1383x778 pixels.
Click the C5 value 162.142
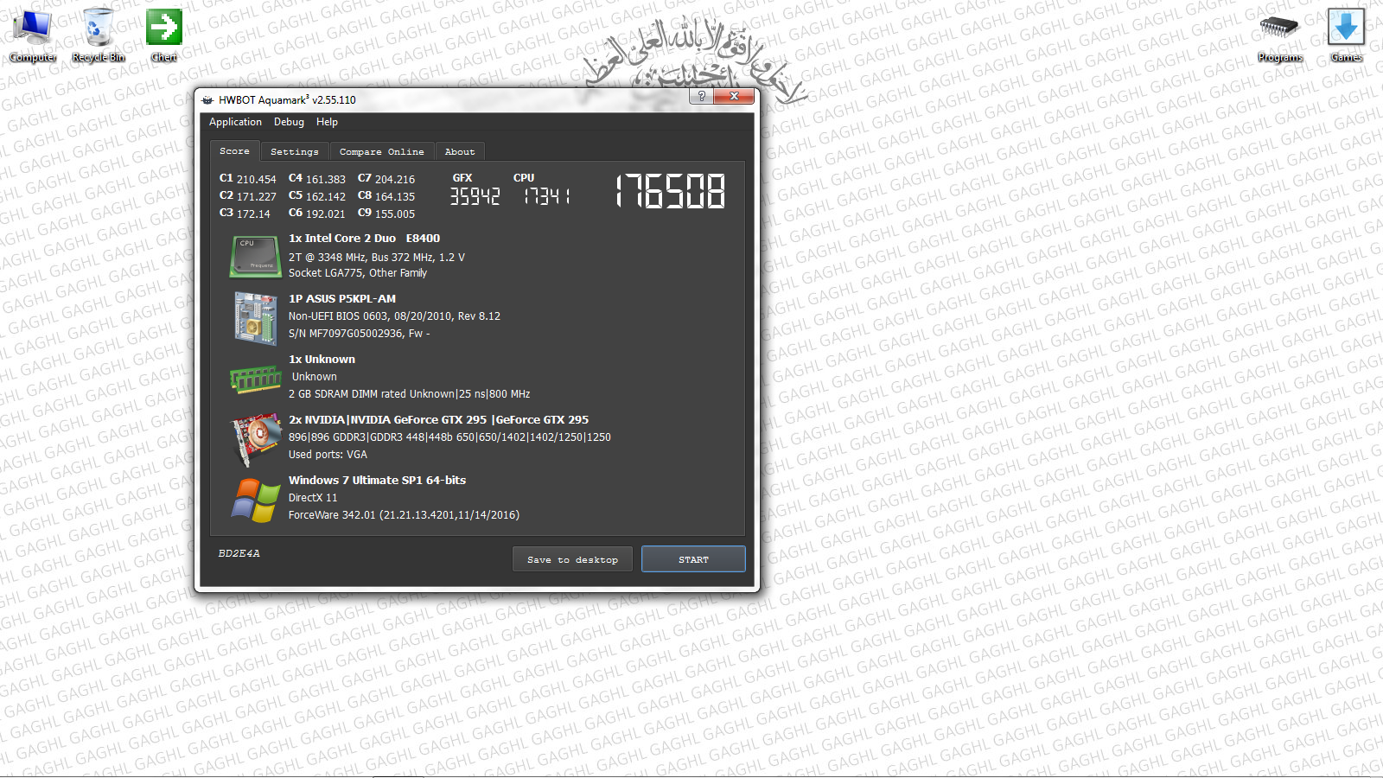click(x=326, y=196)
